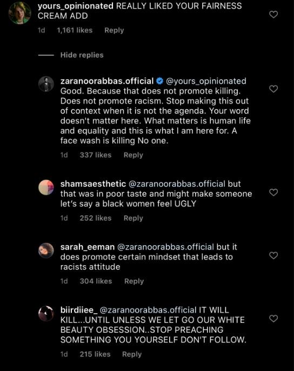
Task: Like zaranoorabbas.official's reply with heart icon
Action: coord(273,89)
